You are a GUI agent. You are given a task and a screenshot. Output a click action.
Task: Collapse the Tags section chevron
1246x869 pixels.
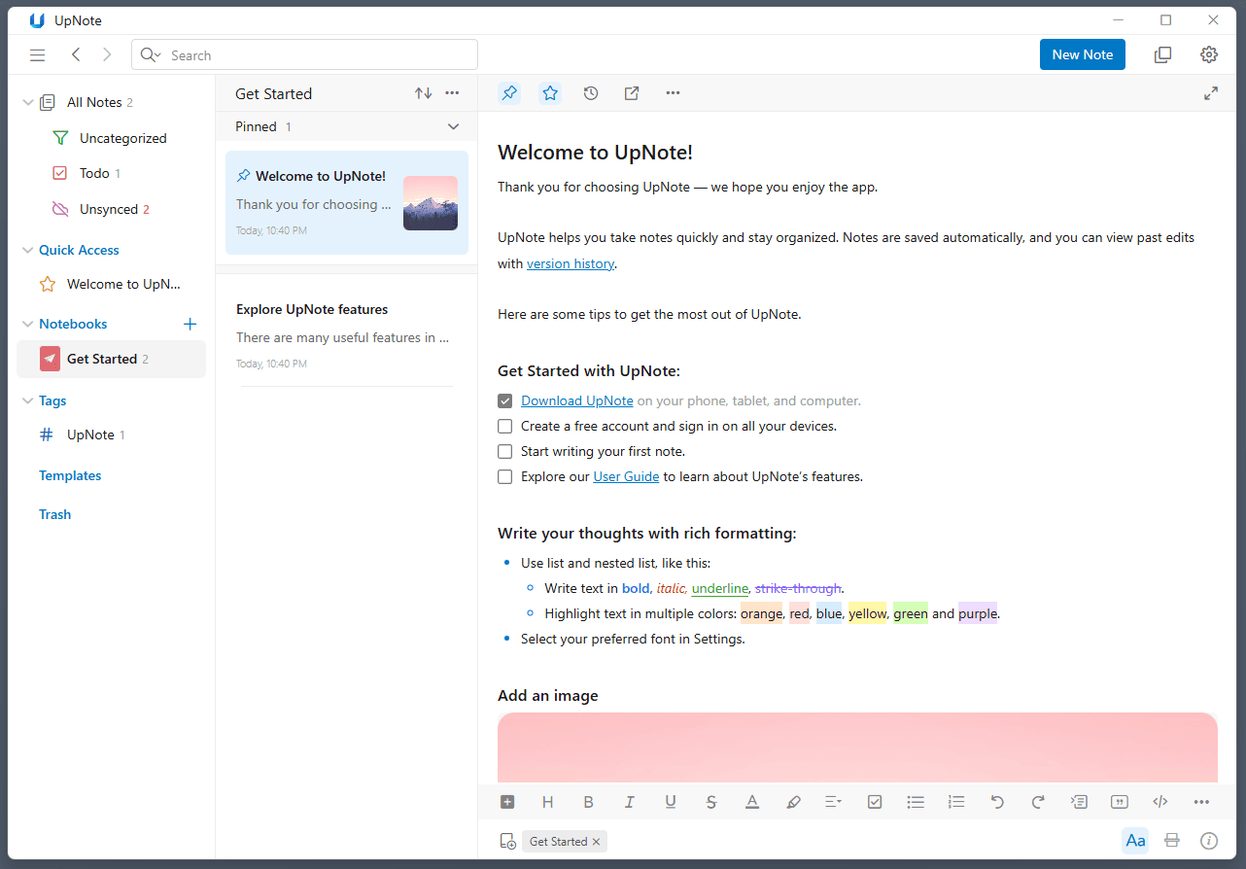coord(27,400)
